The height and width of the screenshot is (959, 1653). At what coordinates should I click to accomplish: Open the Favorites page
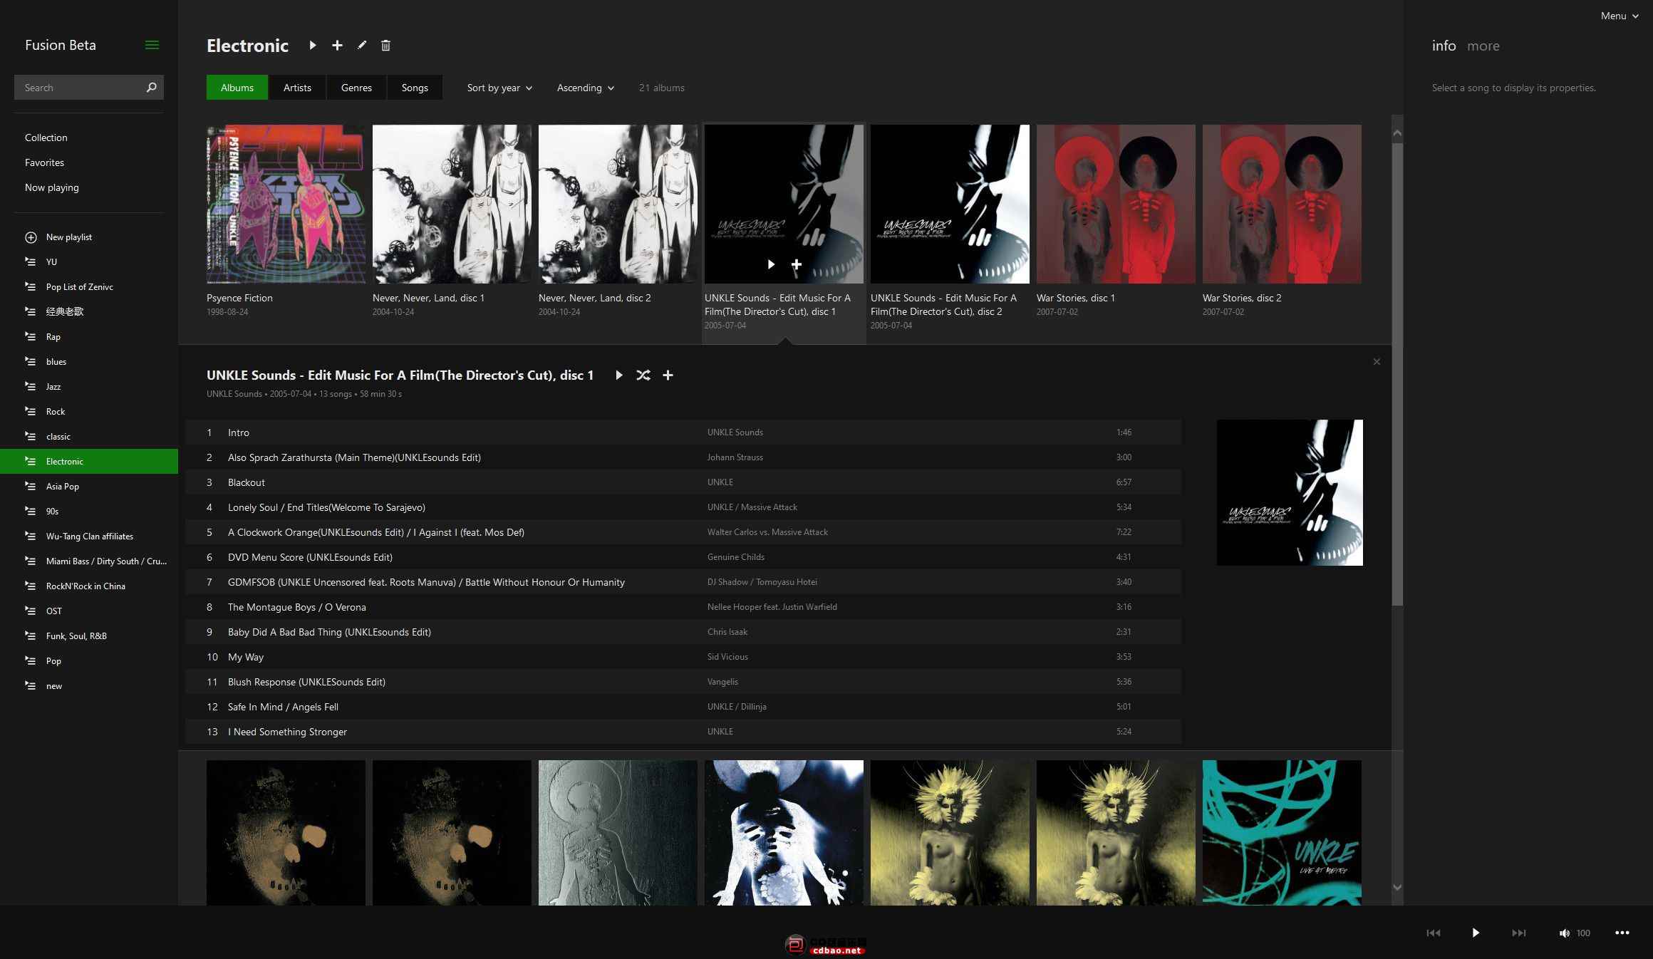44,162
